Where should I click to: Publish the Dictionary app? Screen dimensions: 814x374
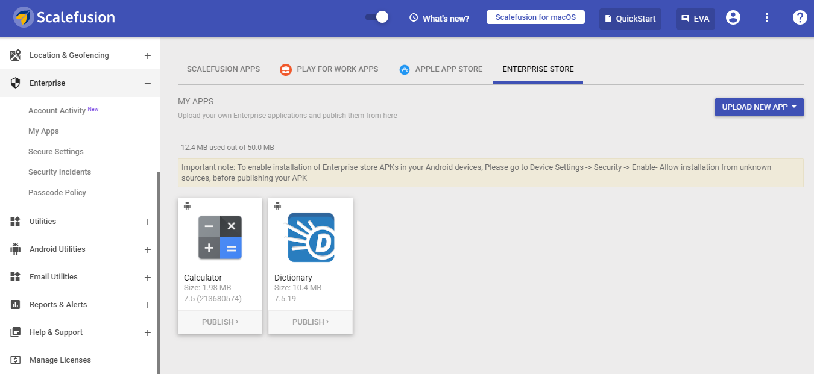tap(311, 322)
